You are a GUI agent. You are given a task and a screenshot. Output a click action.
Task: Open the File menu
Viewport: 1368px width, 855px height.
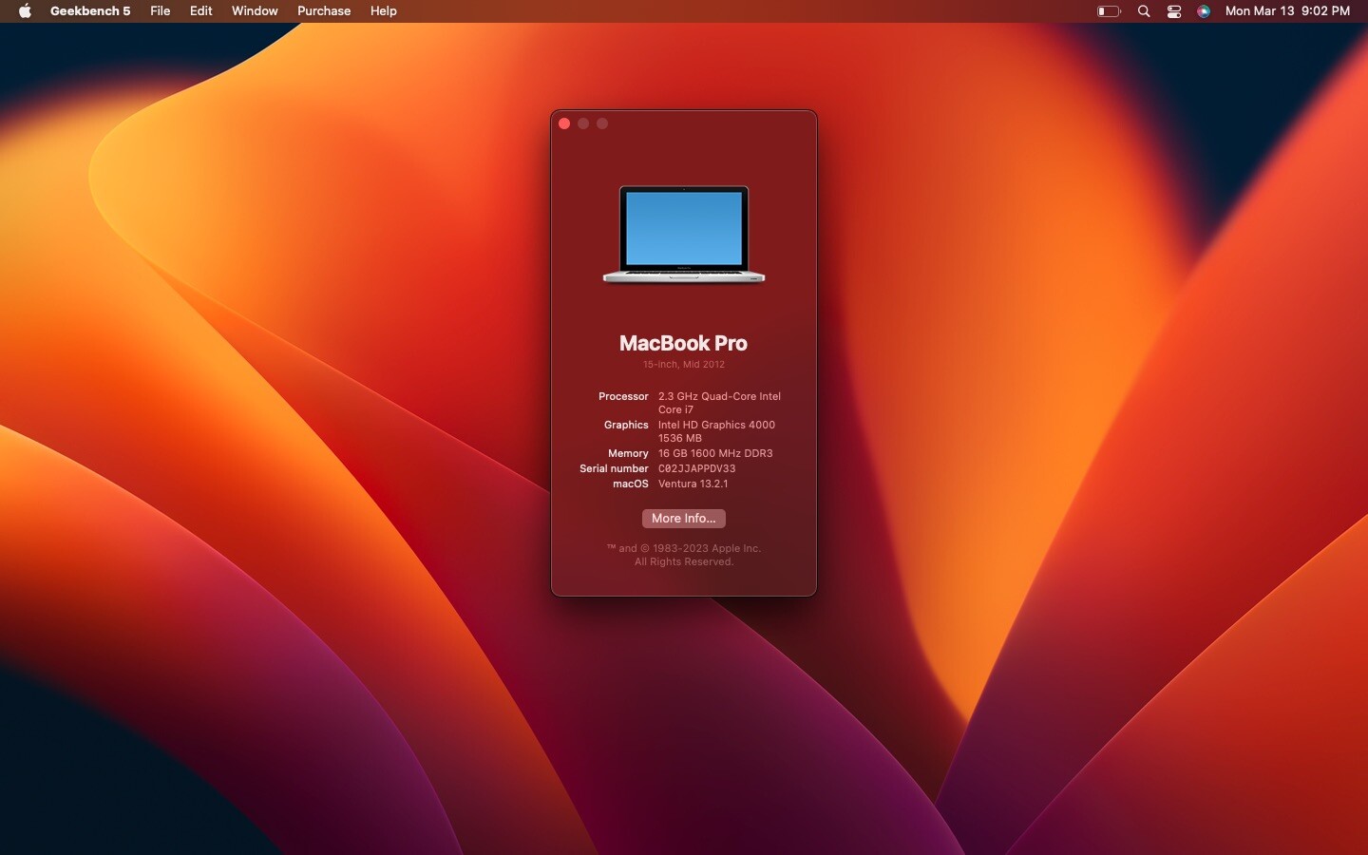click(161, 11)
